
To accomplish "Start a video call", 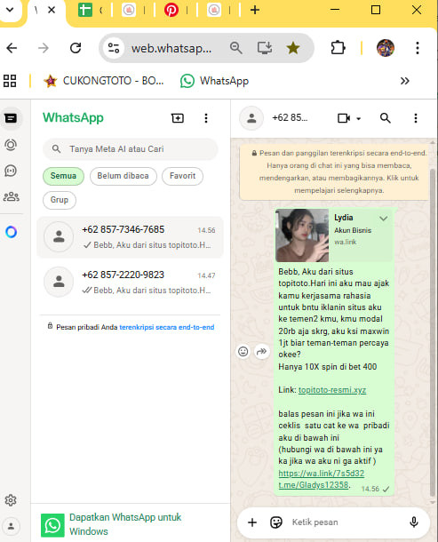I will [344, 118].
